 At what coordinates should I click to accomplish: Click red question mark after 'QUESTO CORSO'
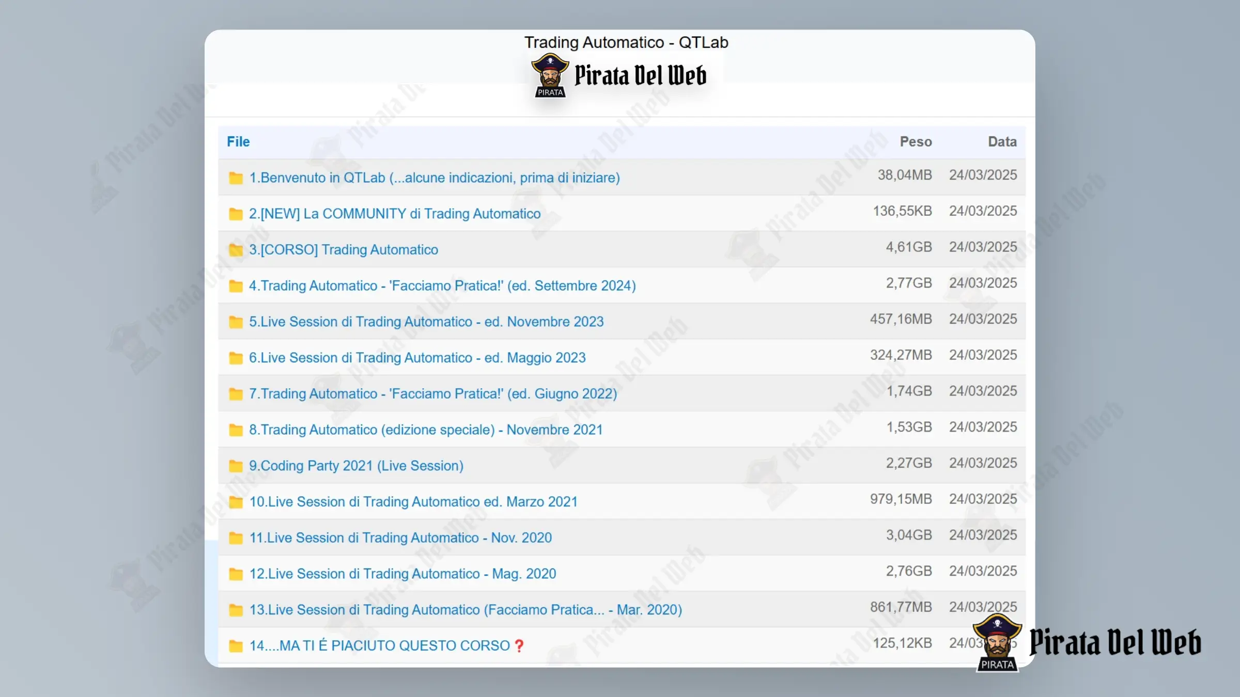(519, 646)
